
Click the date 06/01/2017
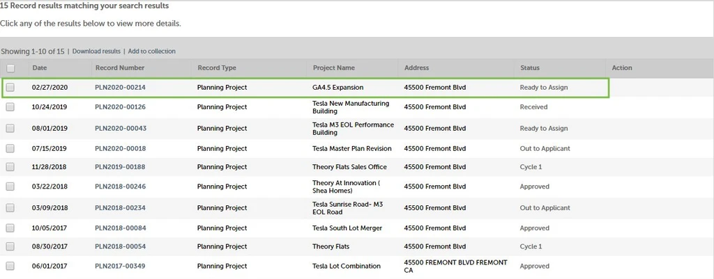click(50, 266)
